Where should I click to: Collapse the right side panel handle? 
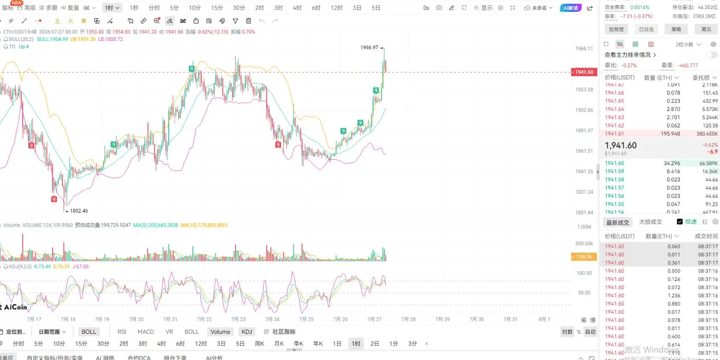tap(598, 172)
